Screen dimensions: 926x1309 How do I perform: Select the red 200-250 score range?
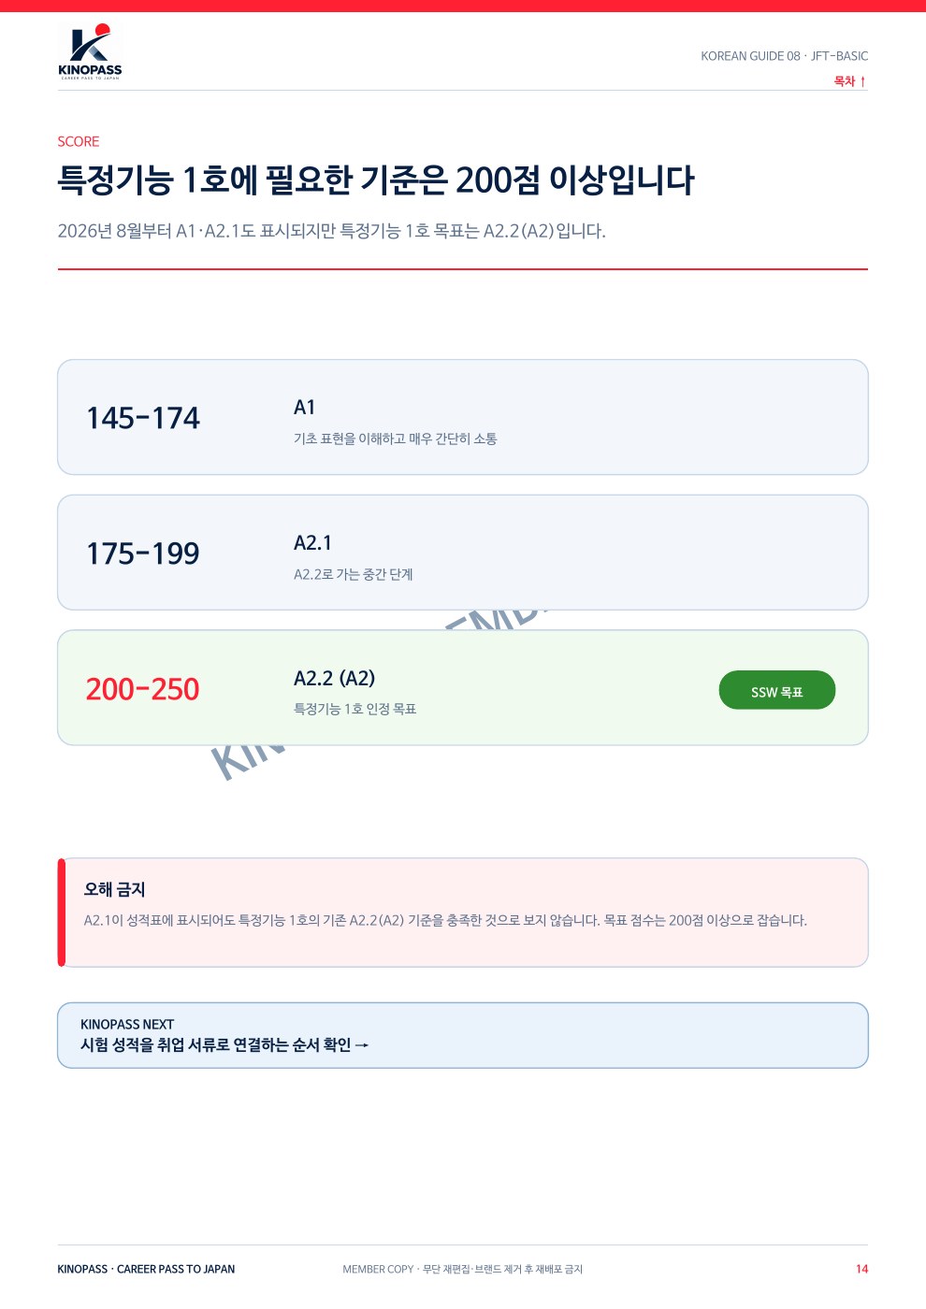click(143, 689)
